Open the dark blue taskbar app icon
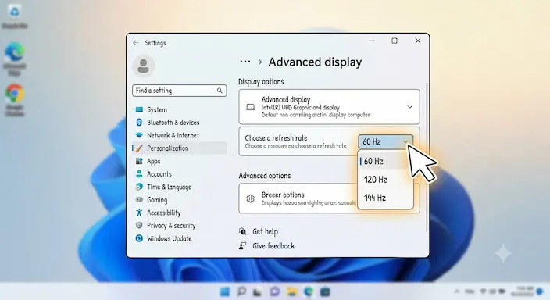The height and width of the screenshot is (300, 550). [325, 291]
